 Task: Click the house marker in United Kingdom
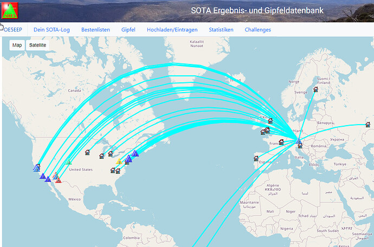coord(270,121)
